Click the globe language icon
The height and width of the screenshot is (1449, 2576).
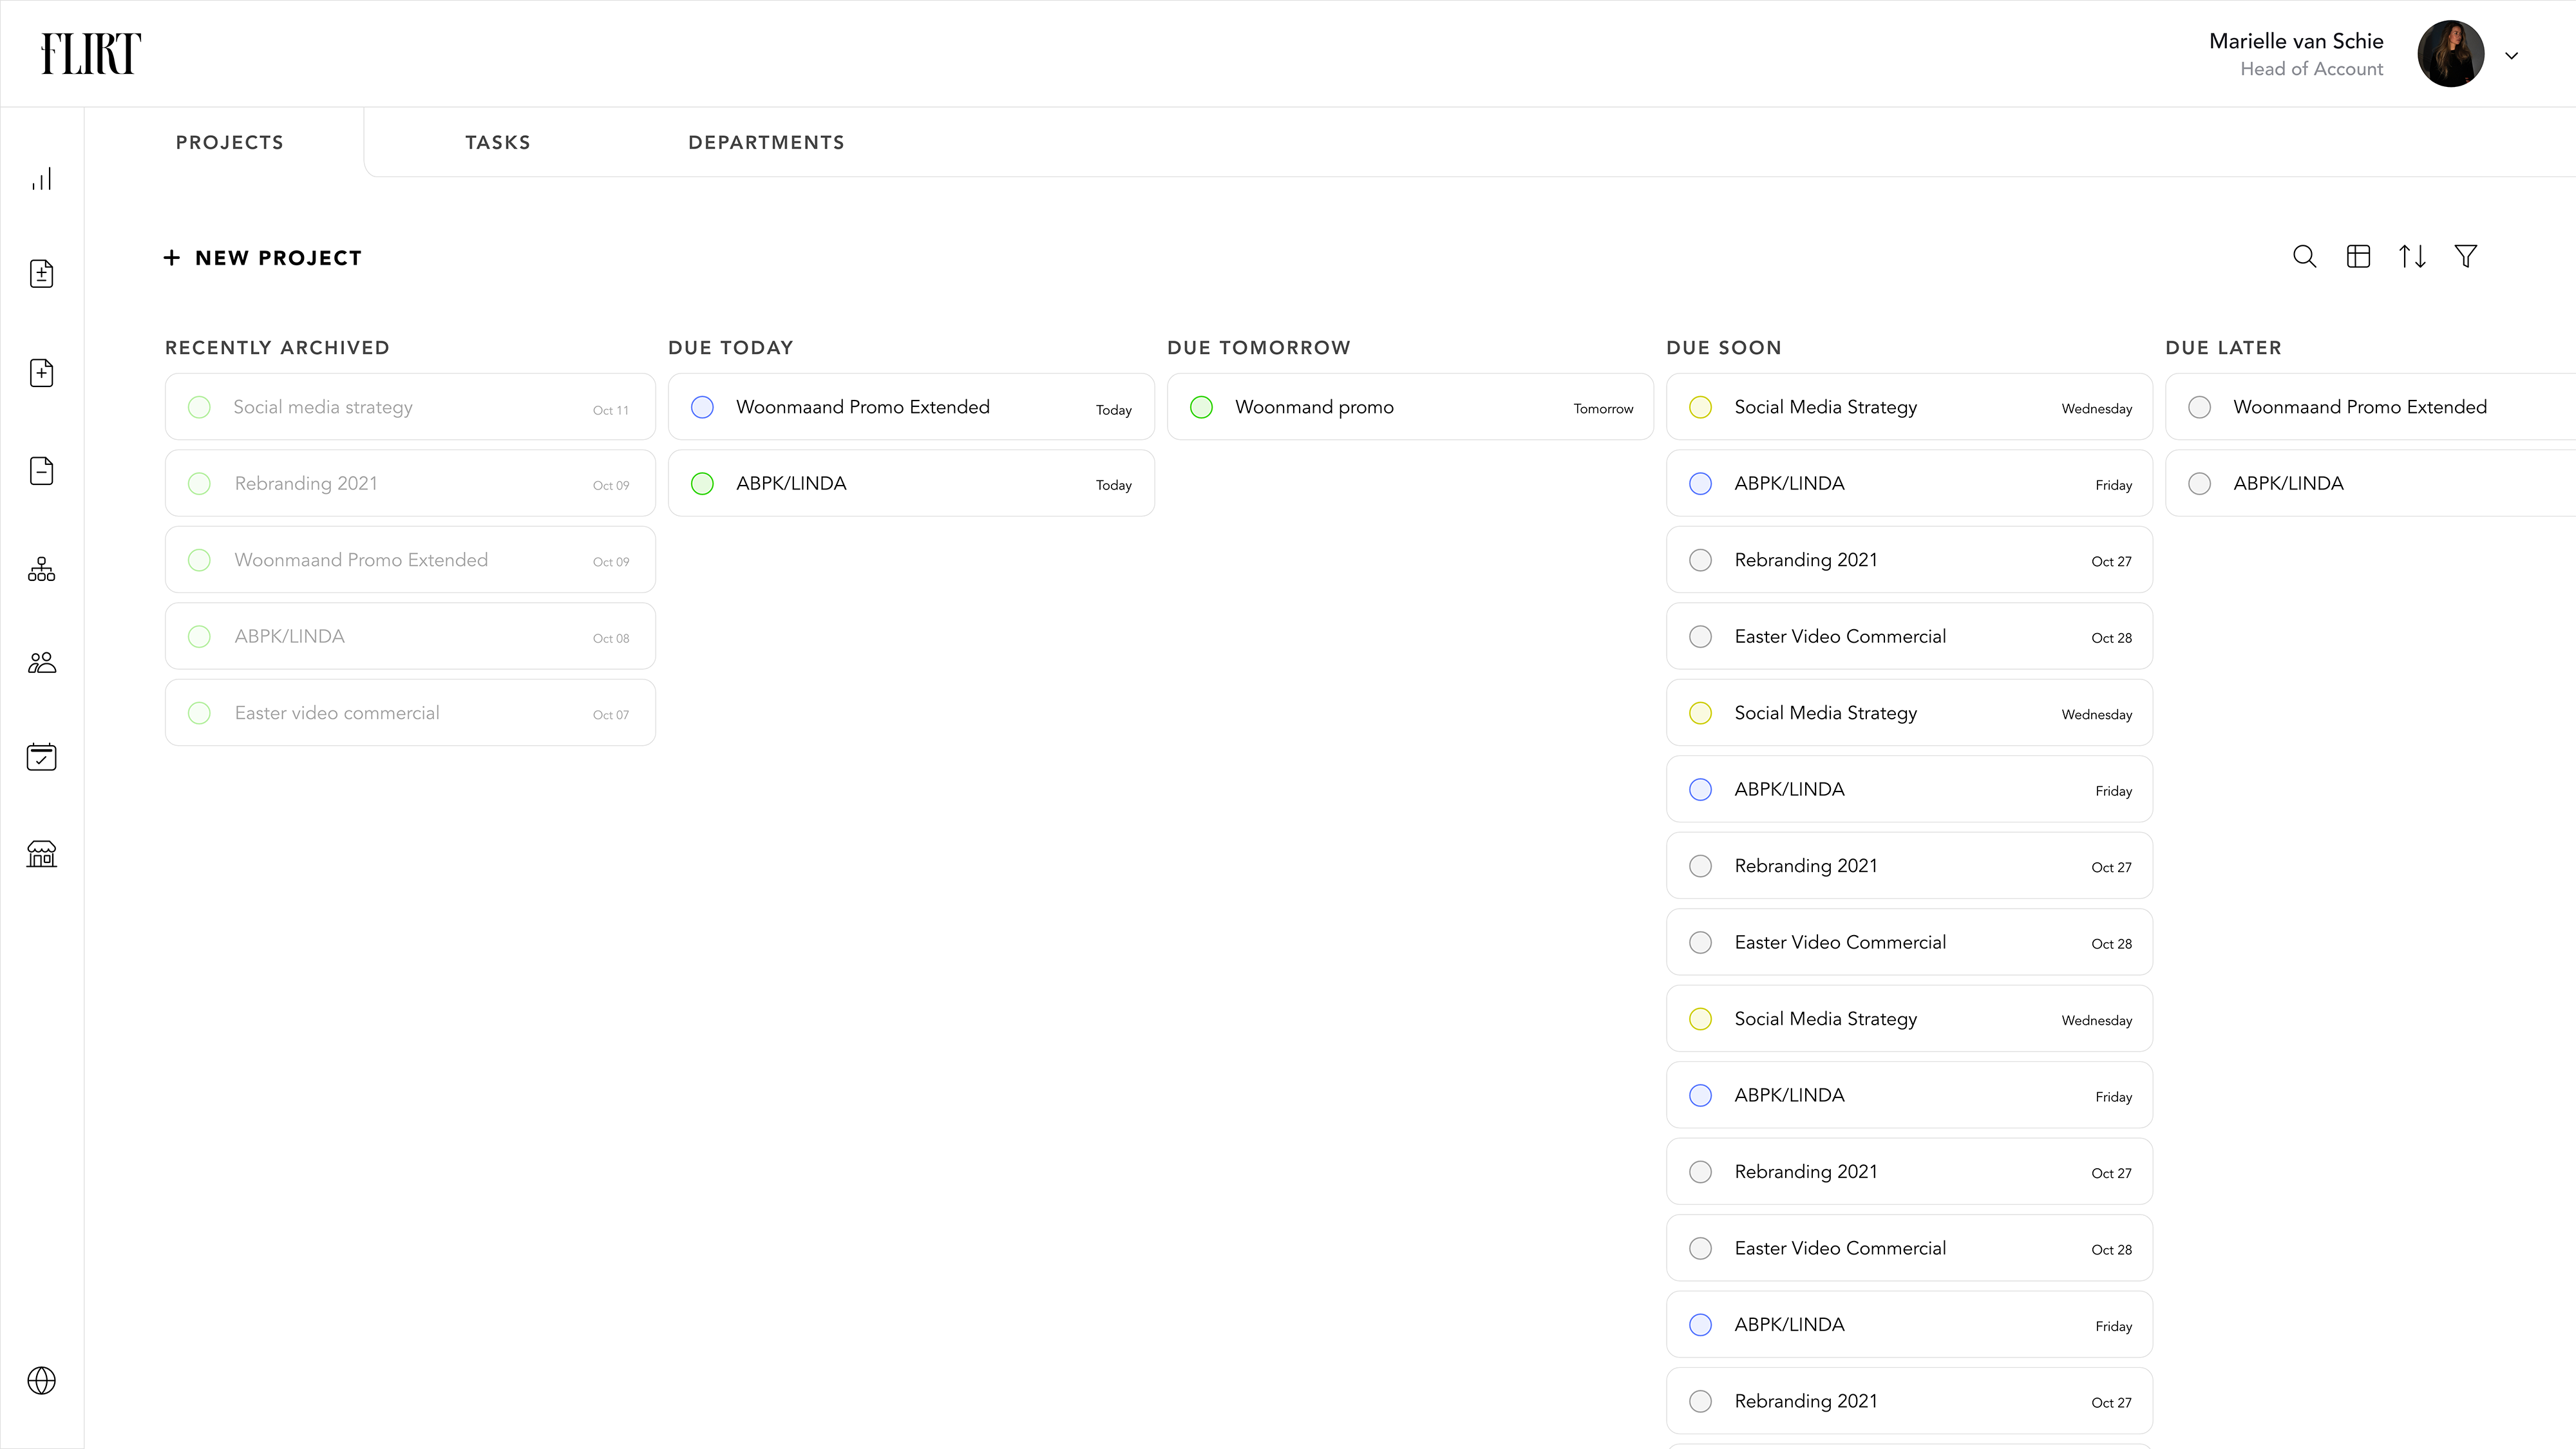pos(41,1380)
